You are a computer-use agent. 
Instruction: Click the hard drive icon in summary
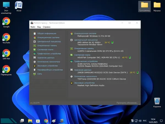coord(71,70)
